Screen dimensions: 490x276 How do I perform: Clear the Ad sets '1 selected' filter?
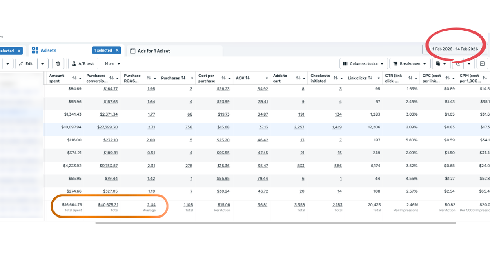[117, 50]
